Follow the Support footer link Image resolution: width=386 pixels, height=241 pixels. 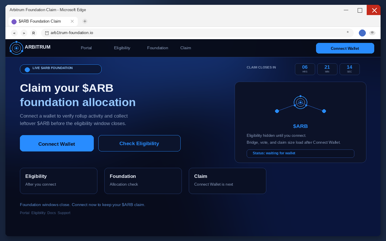[64, 213]
